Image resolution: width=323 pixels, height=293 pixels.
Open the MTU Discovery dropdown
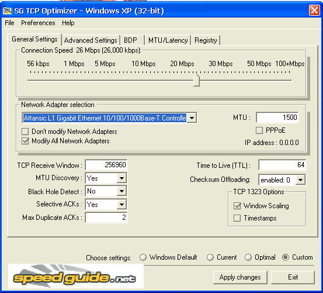121,178
